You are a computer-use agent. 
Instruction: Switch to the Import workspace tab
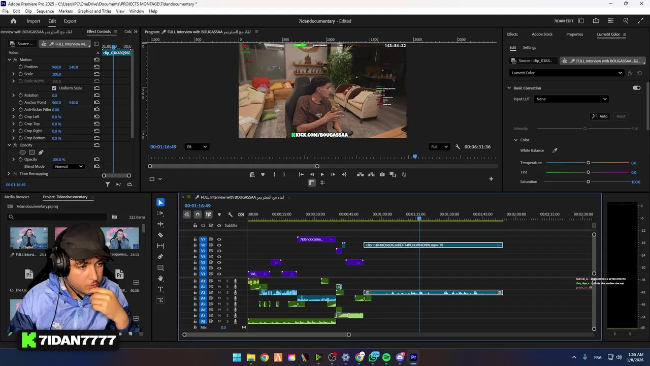(x=34, y=21)
